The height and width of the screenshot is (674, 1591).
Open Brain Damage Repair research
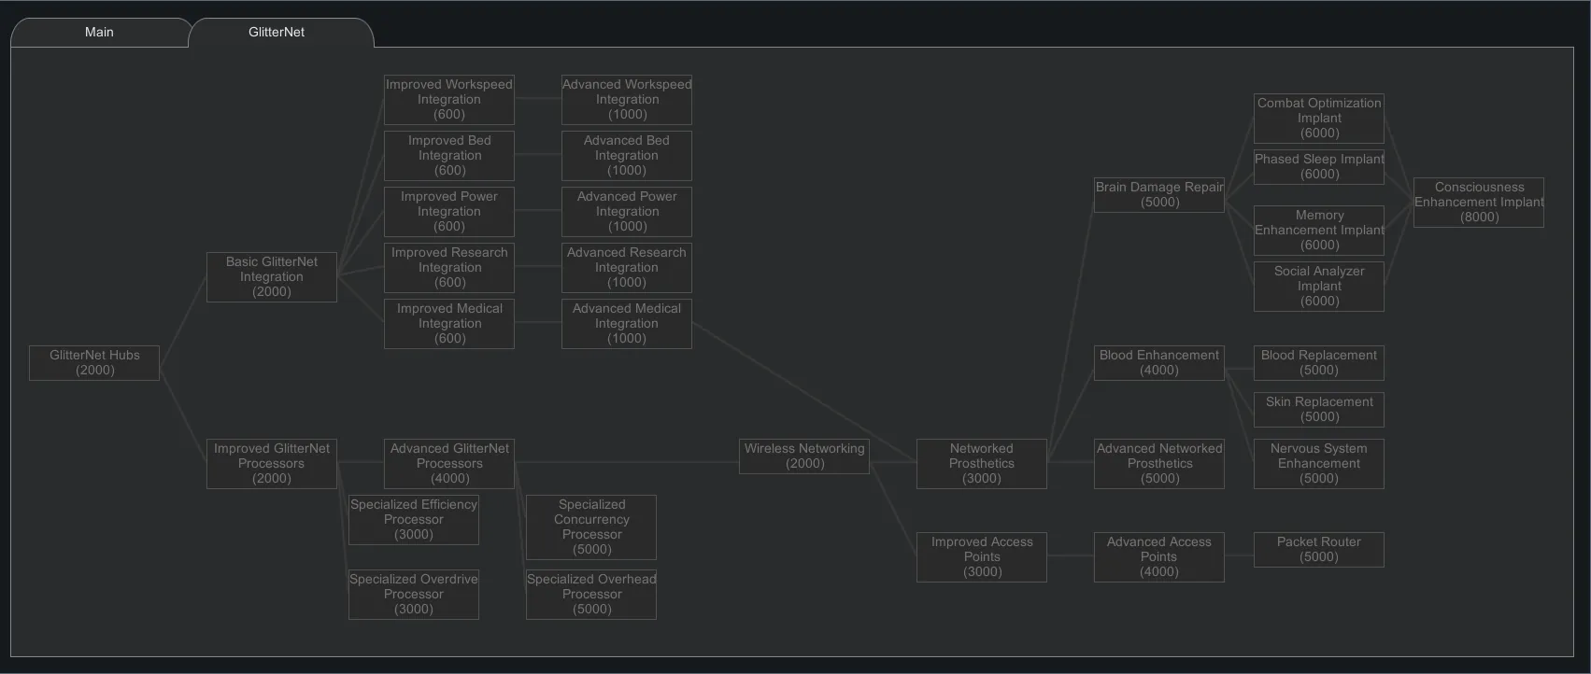[1159, 195]
